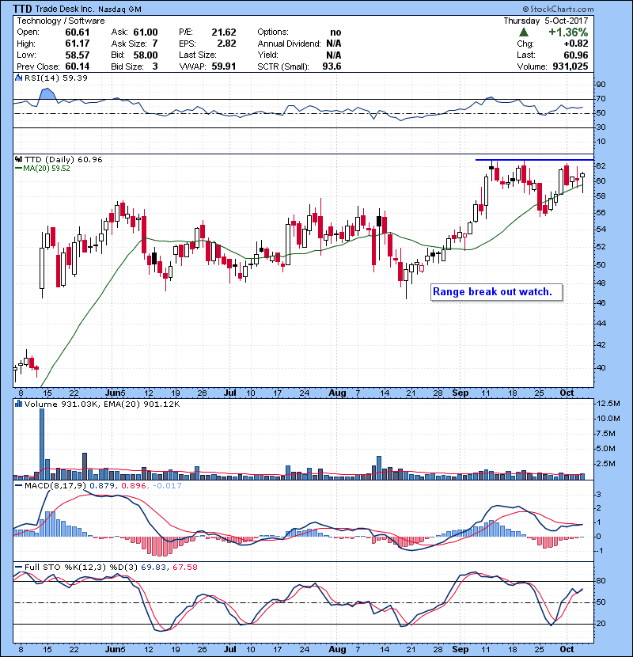Click the Volume 931.03K, EMA(20) label
Image resolution: width=633 pixels, height=657 pixels.
[x=102, y=404]
